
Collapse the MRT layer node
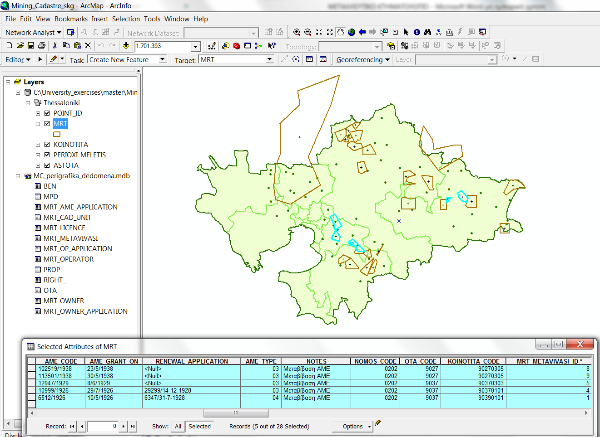[38, 124]
